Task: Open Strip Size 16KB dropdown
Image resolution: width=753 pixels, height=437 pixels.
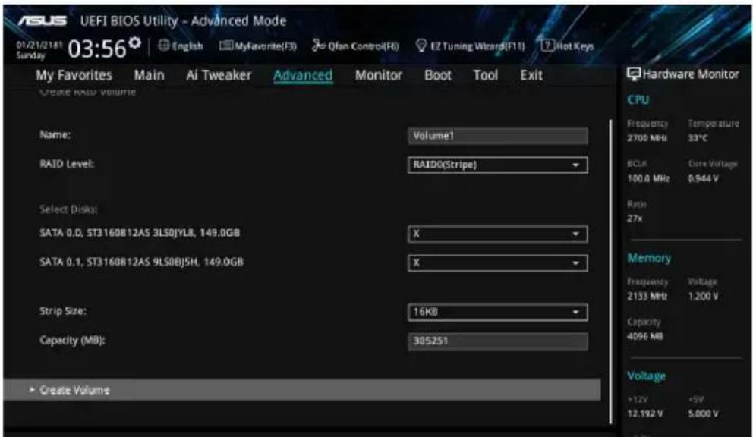Action: point(497,312)
